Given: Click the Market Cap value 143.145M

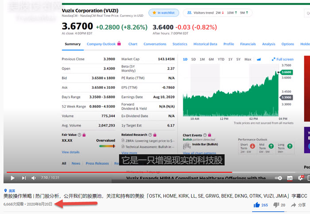Looking at the screenshot, I should click(x=166, y=59).
